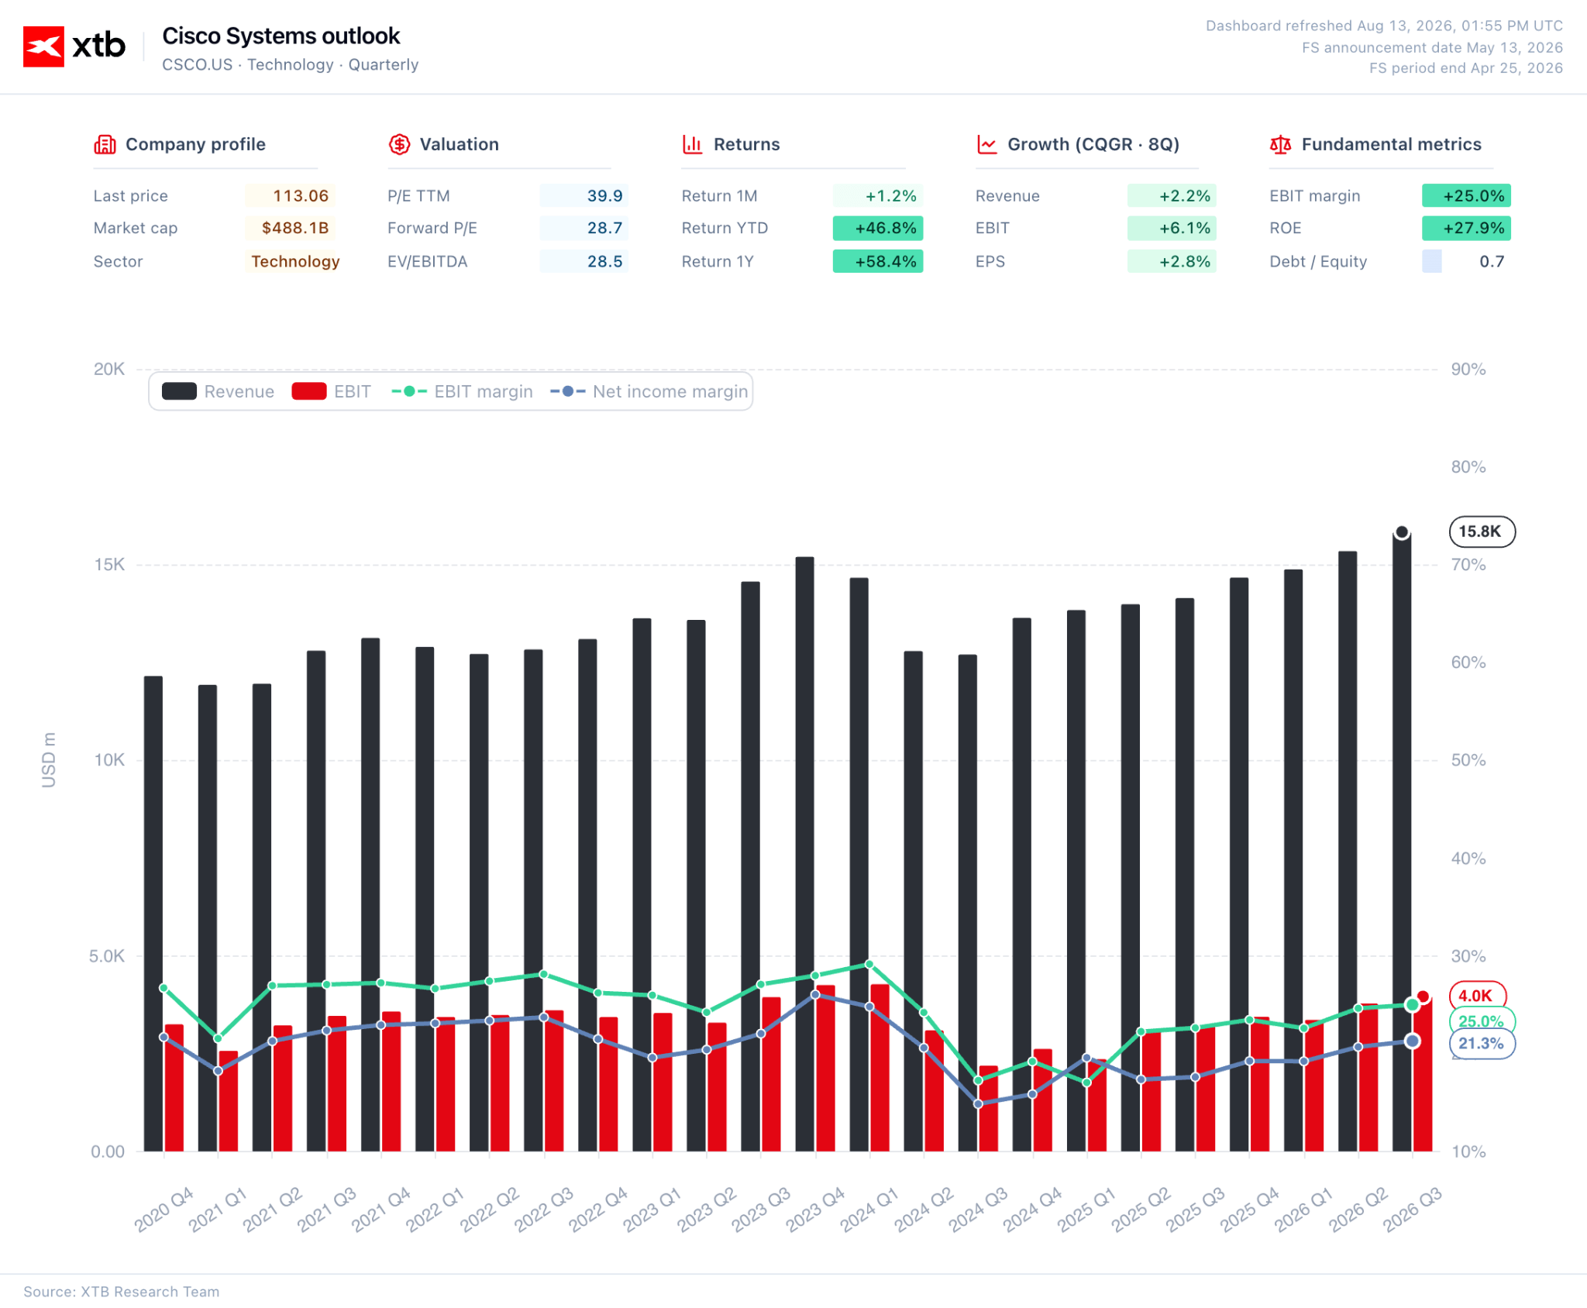Click the Return 1Y value +58.4%
Viewport: 1587px width, 1308px height.
[886, 261]
